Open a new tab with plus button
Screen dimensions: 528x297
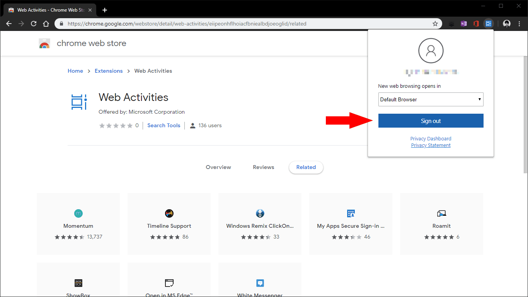(x=104, y=10)
